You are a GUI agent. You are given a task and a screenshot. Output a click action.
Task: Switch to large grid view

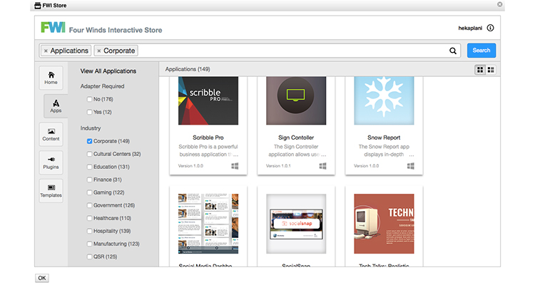click(x=480, y=70)
